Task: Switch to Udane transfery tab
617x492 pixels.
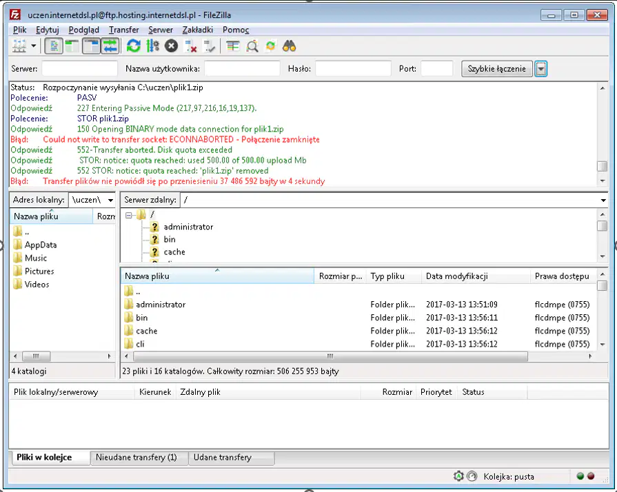Action: (232, 458)
